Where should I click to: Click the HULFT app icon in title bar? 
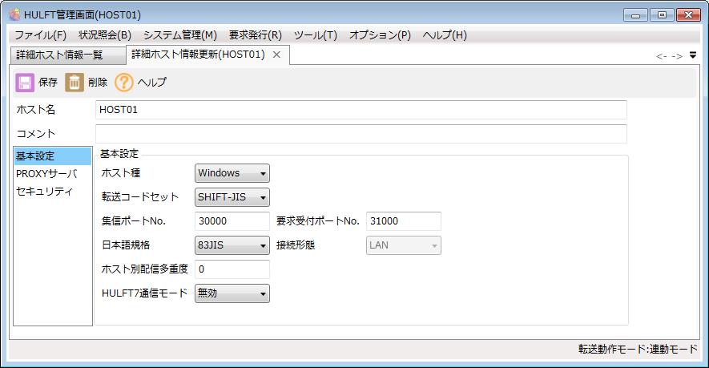tap(14, 14)
